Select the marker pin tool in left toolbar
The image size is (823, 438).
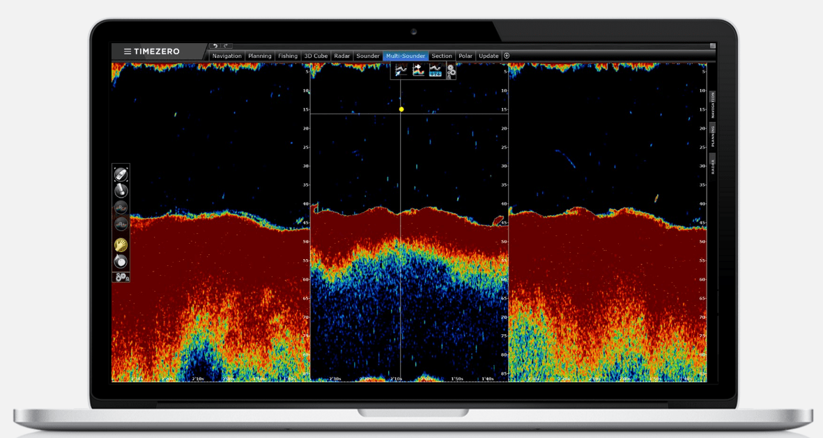pyautogui.click(x=121, y=190)
